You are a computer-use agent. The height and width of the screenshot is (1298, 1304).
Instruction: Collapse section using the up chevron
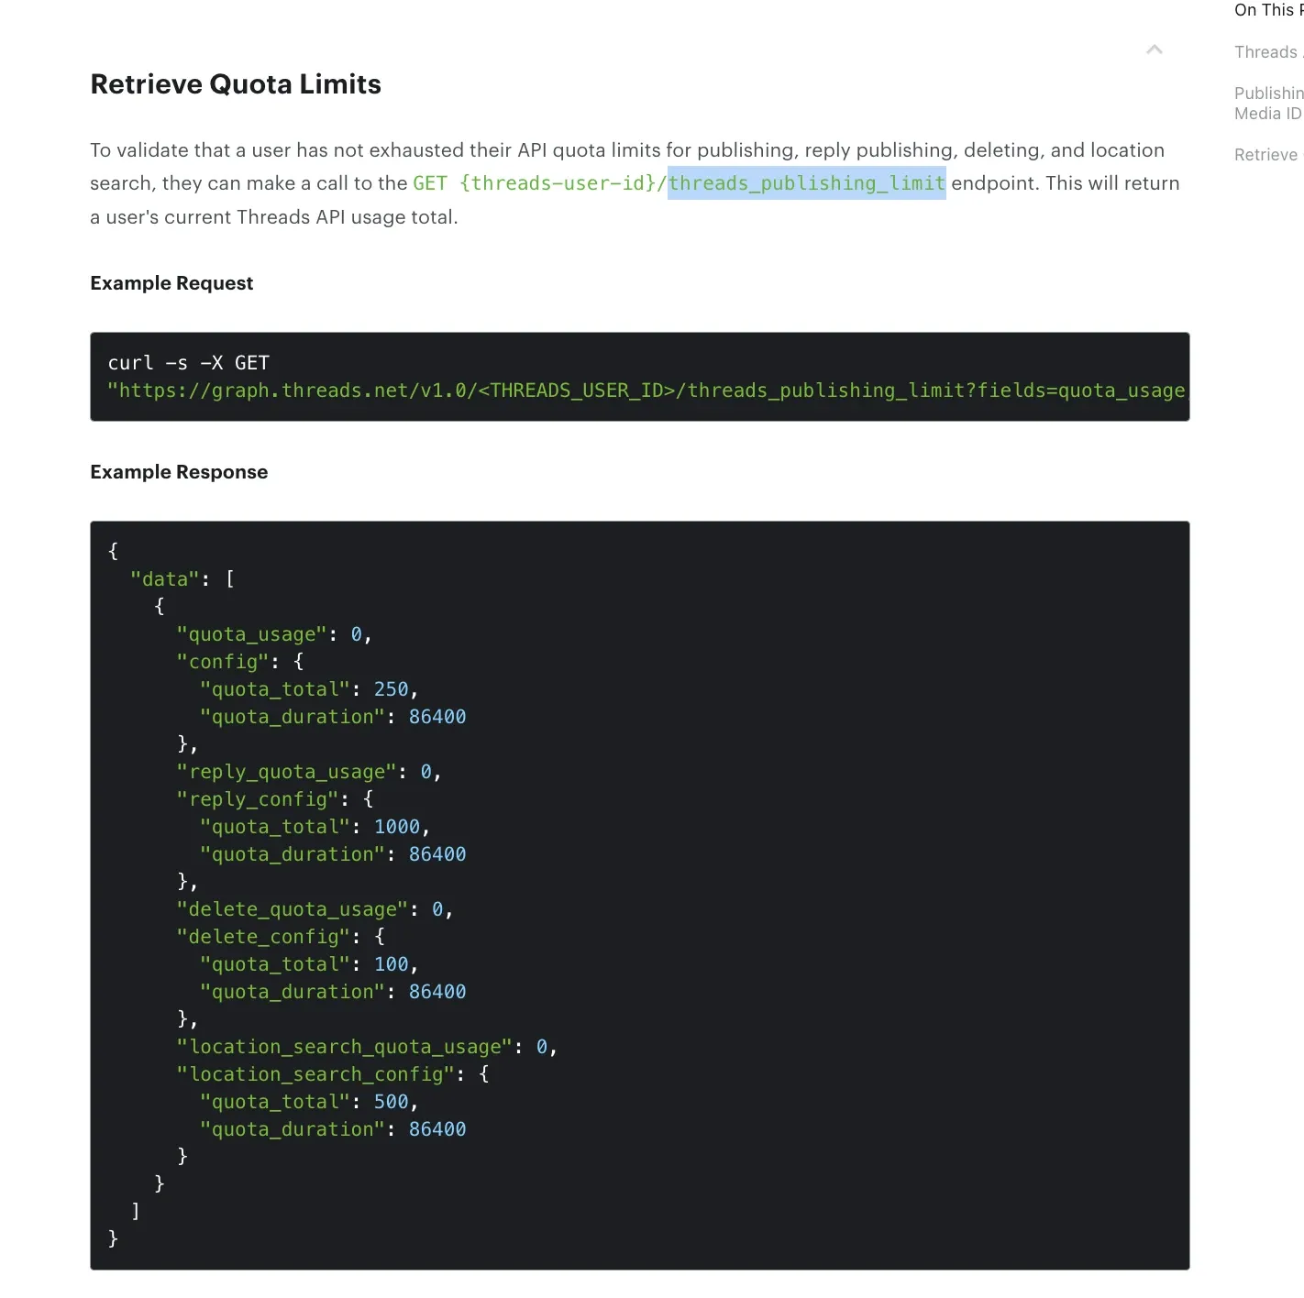click(1155, 49)
